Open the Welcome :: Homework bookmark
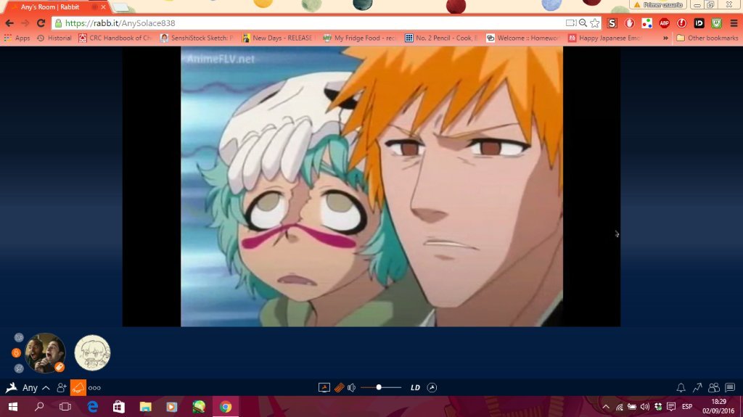 click(x=523, y=38)
